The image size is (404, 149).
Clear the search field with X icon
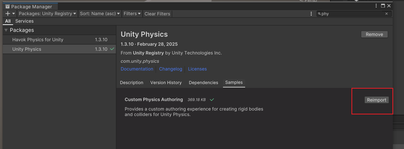tap(386, 14)
